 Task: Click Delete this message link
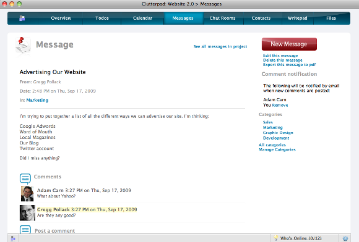click(x=282, y=60)
